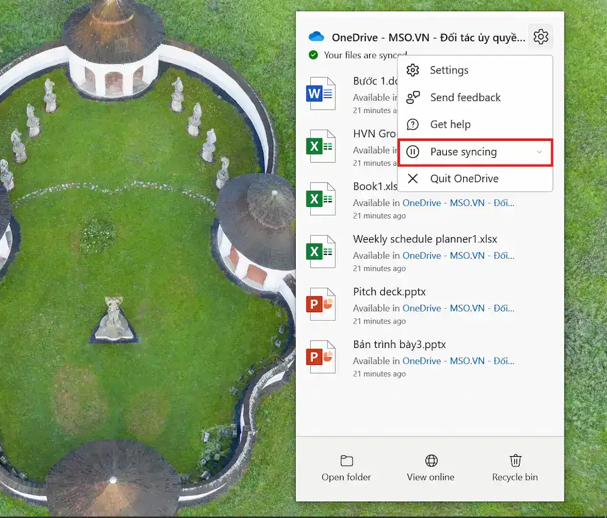This screenshot has height=518, width=607.
Task: Click the Excel icon beside HVN Gro file
Action: (321, 146)
